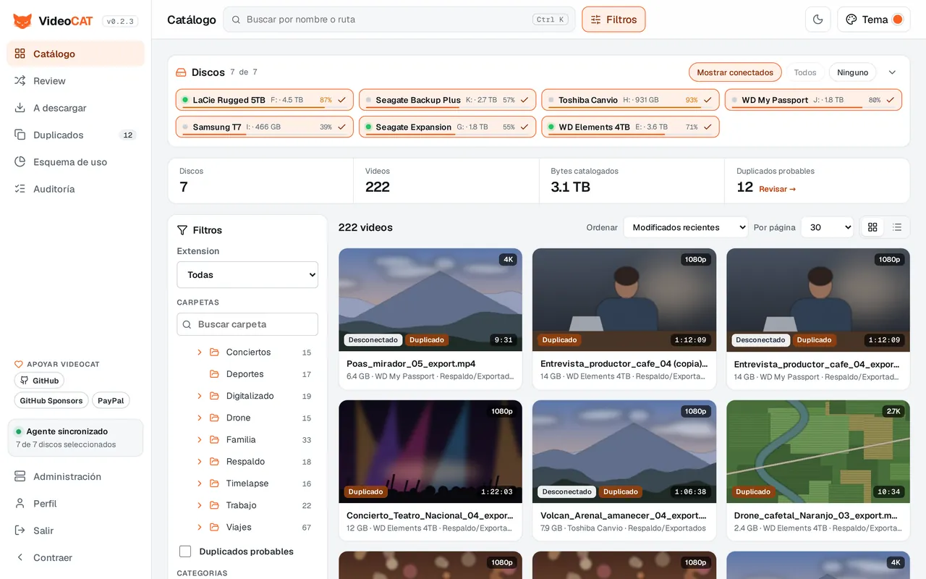Screen dimensions: 926x579
Task: Toggle dark mode with the moon icon
Action: (818, 20)
